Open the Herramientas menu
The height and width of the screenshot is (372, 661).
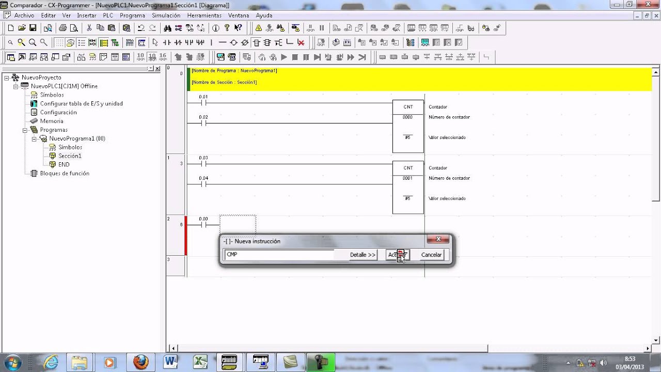(x=204, y=16)
